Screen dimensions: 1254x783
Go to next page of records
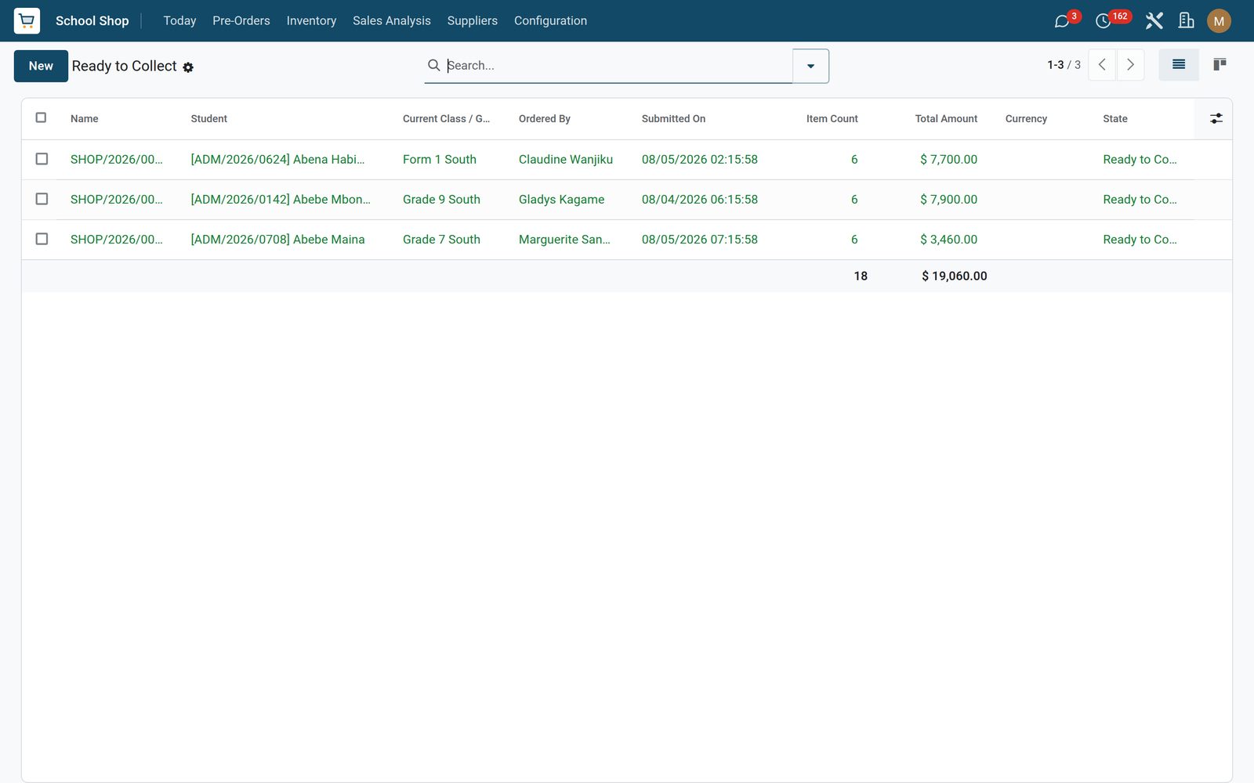(x=1130, y=65)
